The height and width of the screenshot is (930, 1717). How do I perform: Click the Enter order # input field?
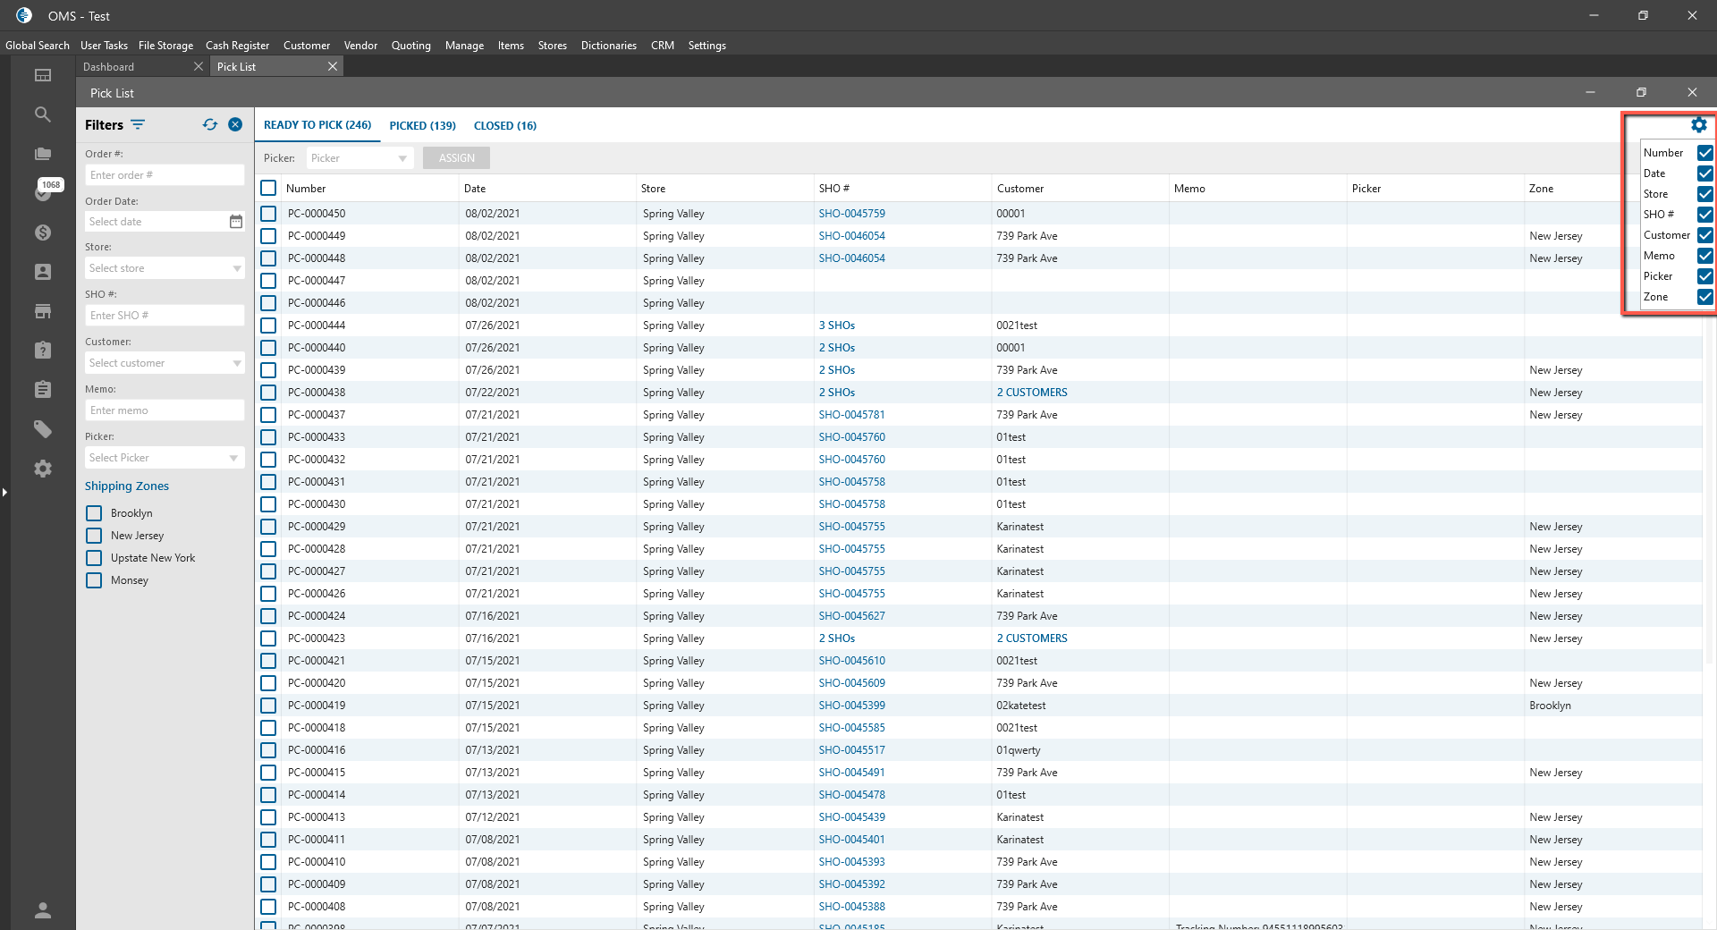165,175
